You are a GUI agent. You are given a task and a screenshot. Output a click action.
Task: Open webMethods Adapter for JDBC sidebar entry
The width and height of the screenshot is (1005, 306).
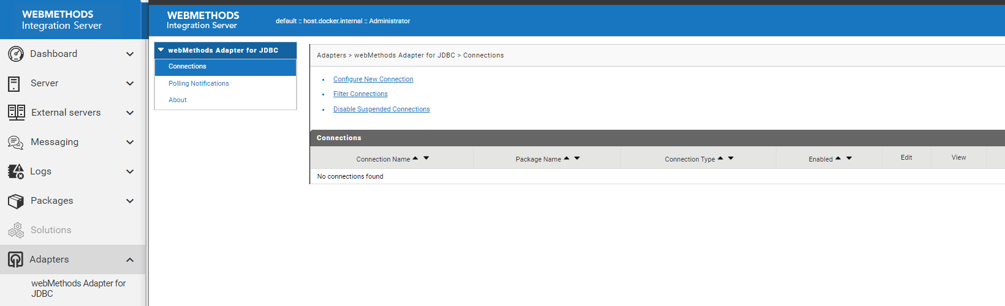click(78, 288)
